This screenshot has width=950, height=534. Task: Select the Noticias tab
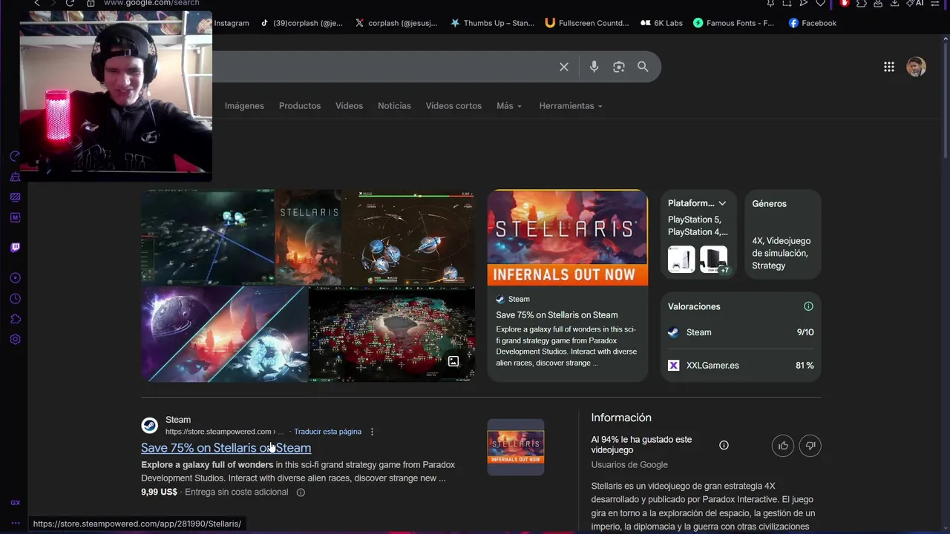pyautogui.click(x=394, y=106)
